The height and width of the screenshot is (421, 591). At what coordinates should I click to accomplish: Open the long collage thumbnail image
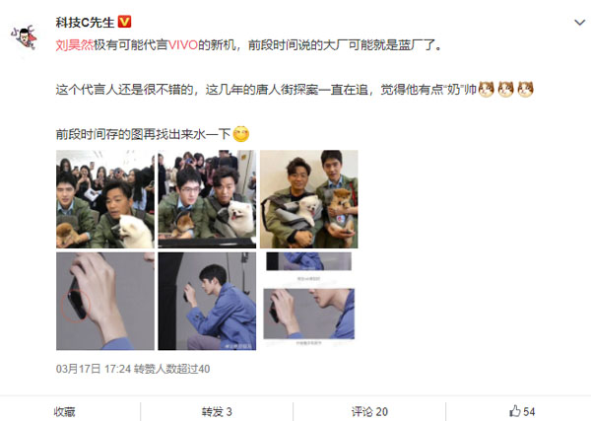pyautogui.click(x=309, y=301)
